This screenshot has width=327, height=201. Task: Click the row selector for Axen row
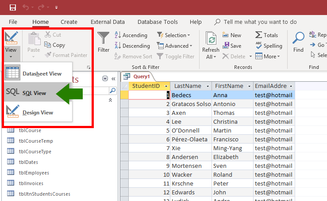[124, 113]
